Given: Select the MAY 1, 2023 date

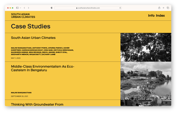Looking at the screenshot, I should 16,58.
